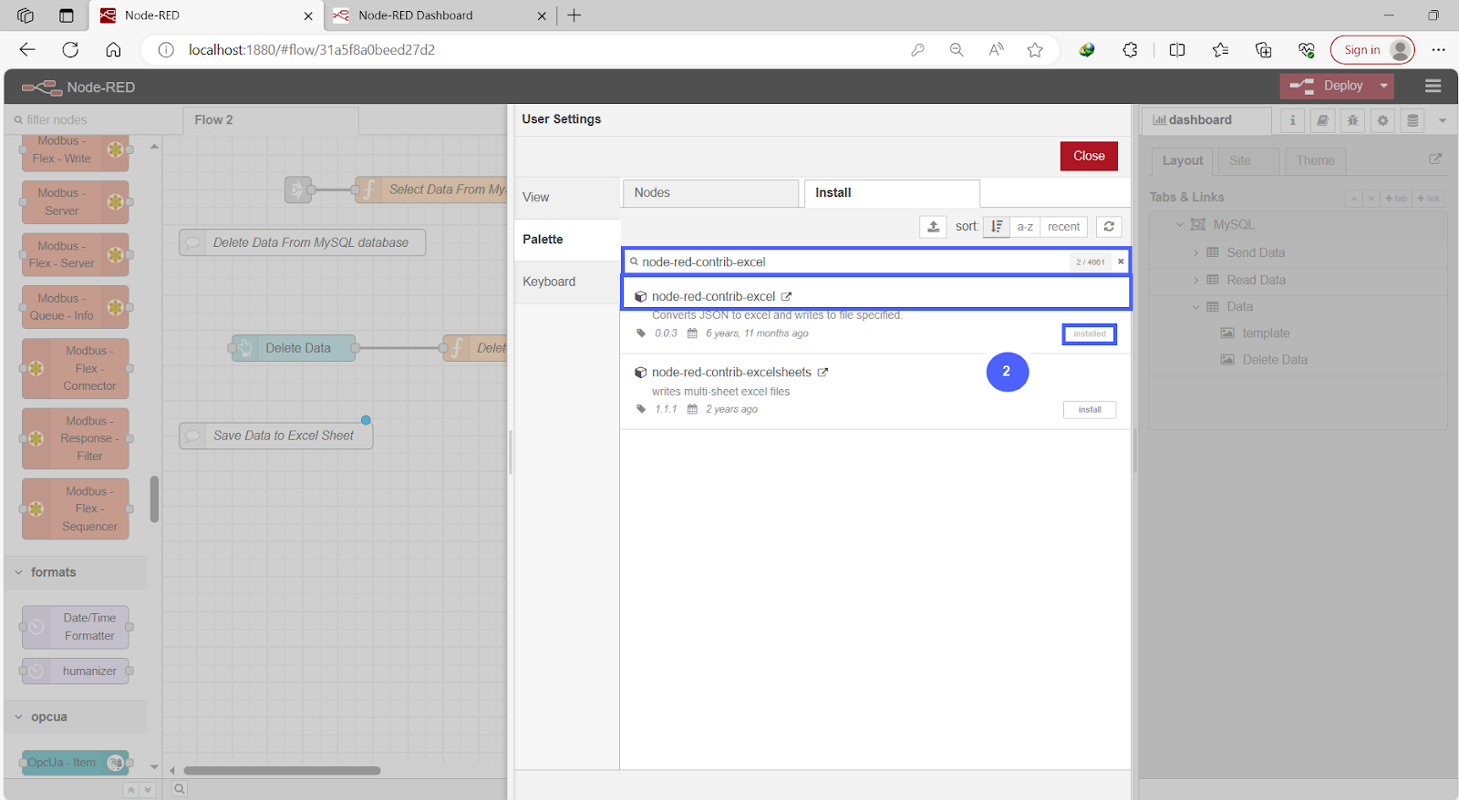Open the Node-RED main hamburger menu

click(1433, 86)
